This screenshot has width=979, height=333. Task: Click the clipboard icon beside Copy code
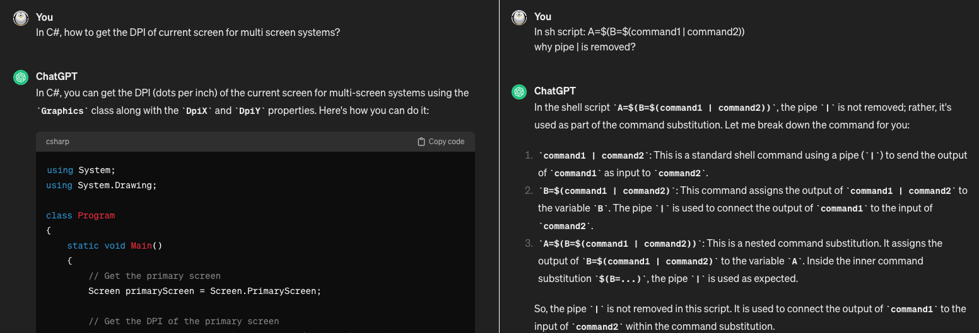pos(421,142)
